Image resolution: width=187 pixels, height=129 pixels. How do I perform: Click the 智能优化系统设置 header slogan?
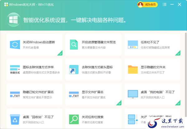[x=75, y=20]
